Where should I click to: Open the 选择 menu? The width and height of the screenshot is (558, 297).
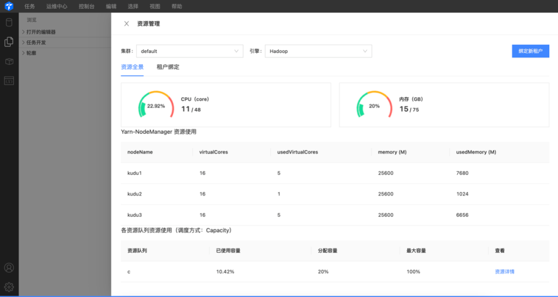(x=133, y=6)
